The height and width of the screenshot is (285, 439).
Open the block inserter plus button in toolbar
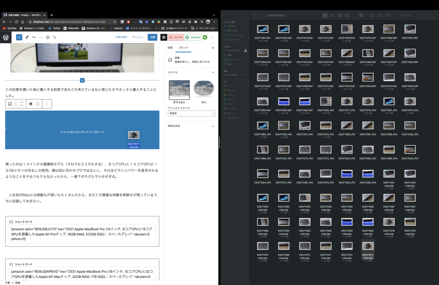[x=19, y=37]
